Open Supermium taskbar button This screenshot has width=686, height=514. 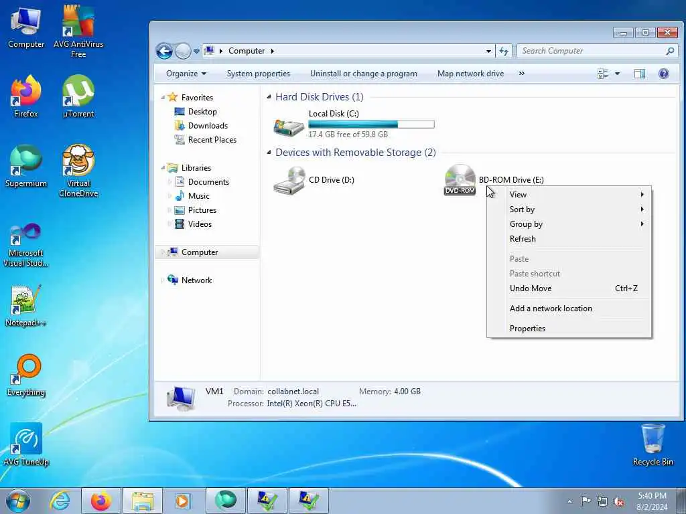(x=225, y=501)
